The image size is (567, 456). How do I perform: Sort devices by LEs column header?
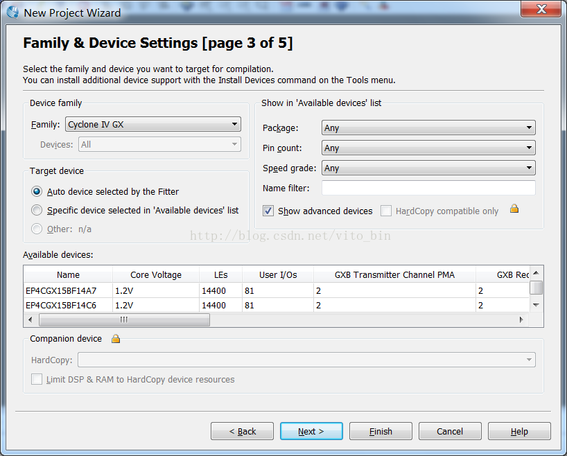tap(220, 275)
